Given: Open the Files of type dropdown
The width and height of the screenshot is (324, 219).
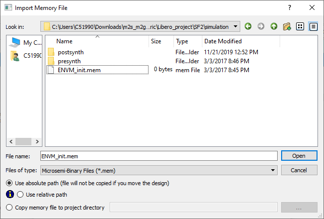Looking at the screenshot, I should tap(273, 170).
